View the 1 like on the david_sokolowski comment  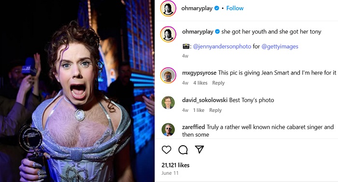point(198,110)
